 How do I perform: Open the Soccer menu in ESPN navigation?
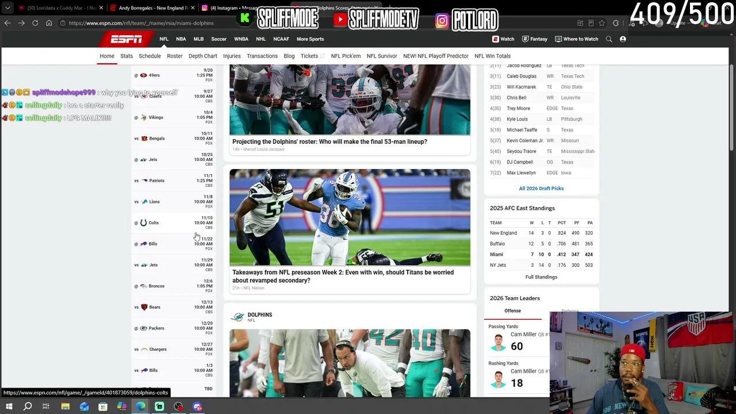coord(218,39)
